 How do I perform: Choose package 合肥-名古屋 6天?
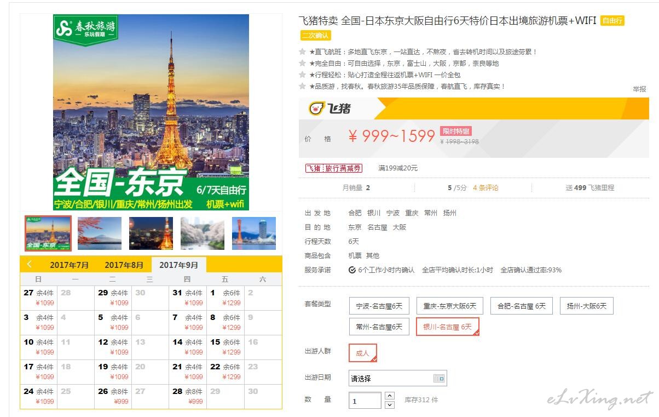(x=522, y=306)
